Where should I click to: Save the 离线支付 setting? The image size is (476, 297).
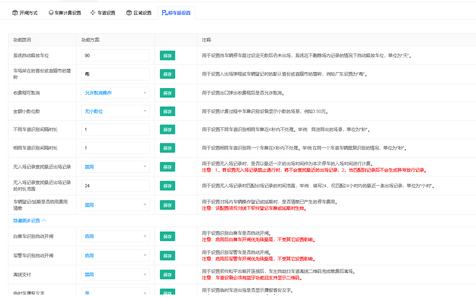(x=168, y=275)
